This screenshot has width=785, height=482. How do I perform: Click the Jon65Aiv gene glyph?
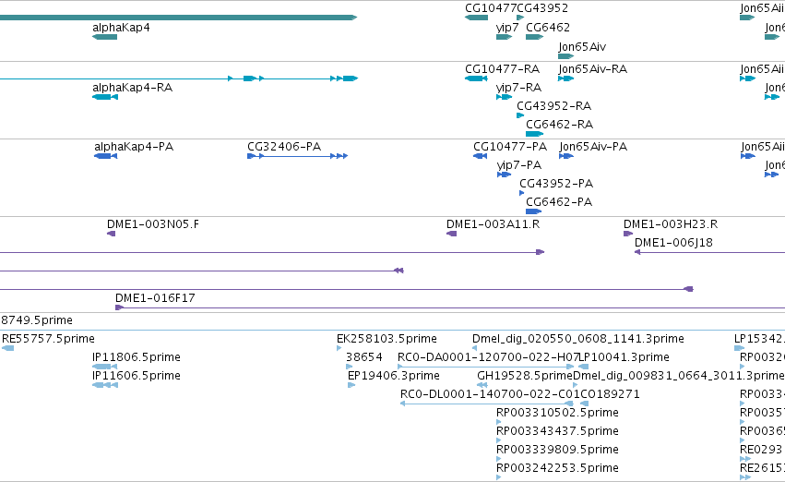pos(566,56)
